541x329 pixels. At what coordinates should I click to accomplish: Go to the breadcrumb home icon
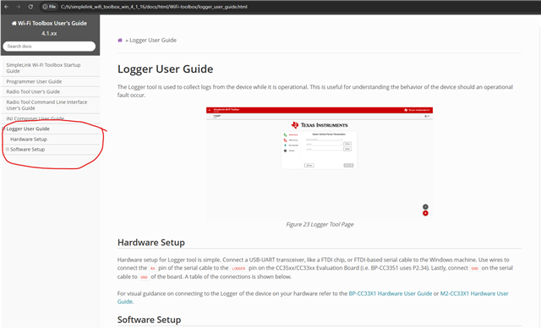click(120, 41)
